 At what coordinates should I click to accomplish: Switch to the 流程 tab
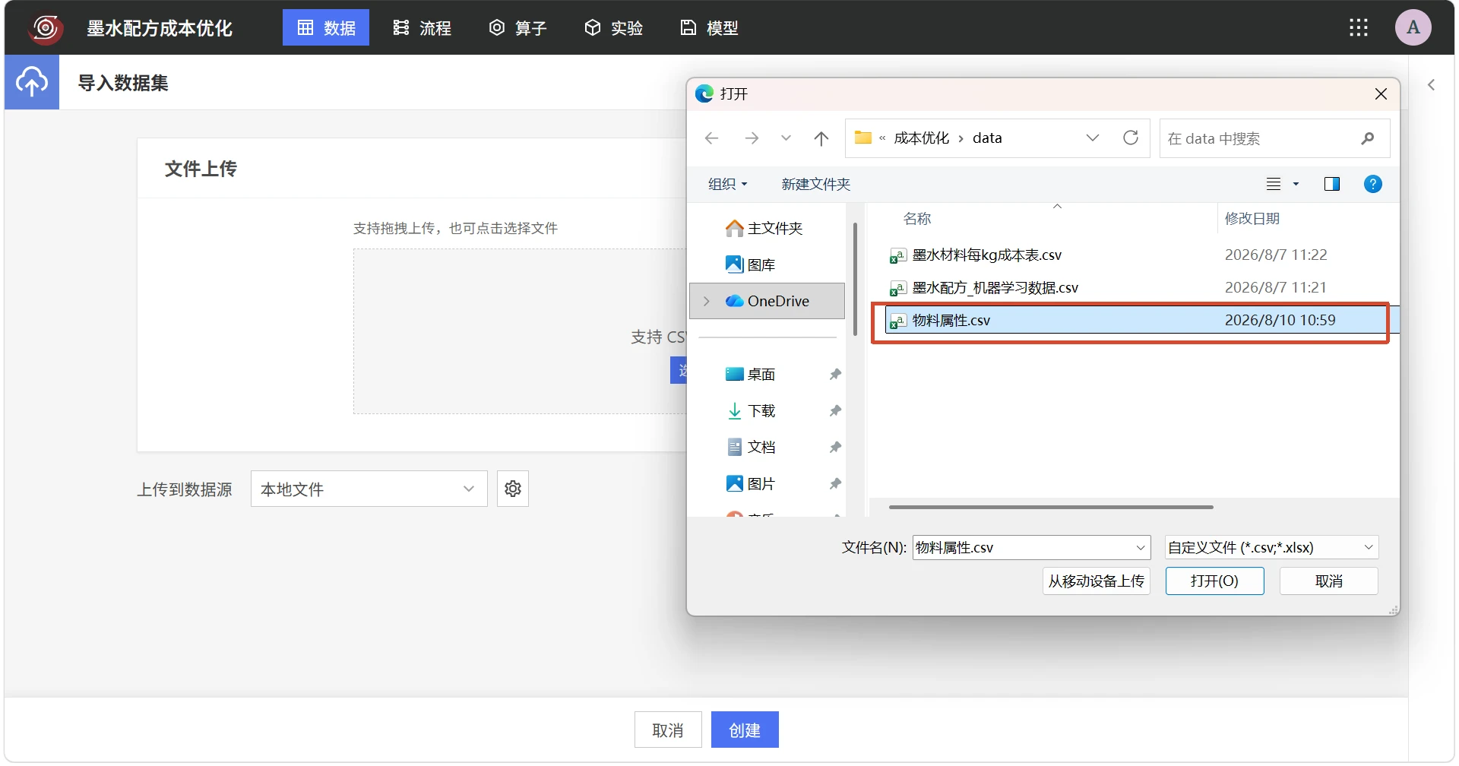(422, 27)
